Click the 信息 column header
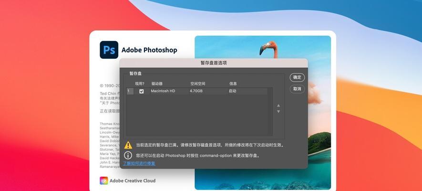Screen dimensions: 422x191 233,84
